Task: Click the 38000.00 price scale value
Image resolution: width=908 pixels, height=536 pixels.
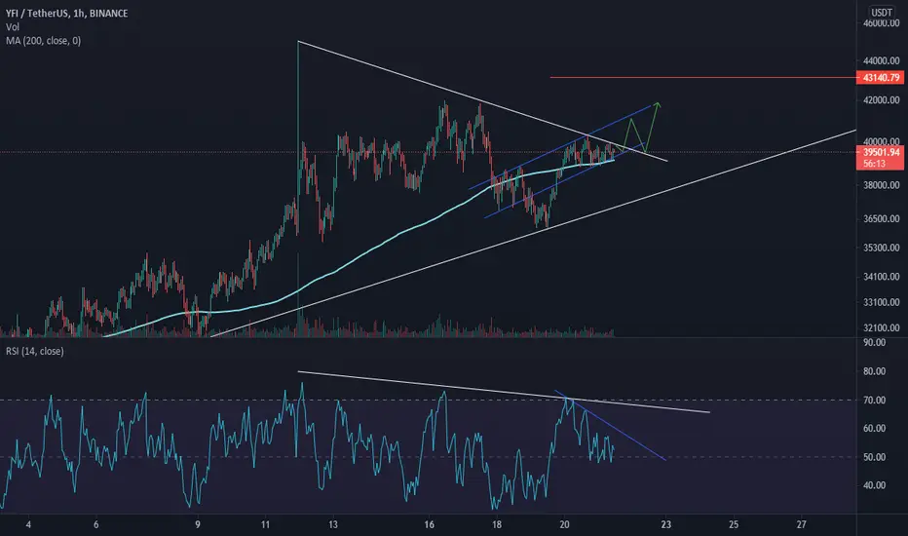Action: (x=882, y=185)
